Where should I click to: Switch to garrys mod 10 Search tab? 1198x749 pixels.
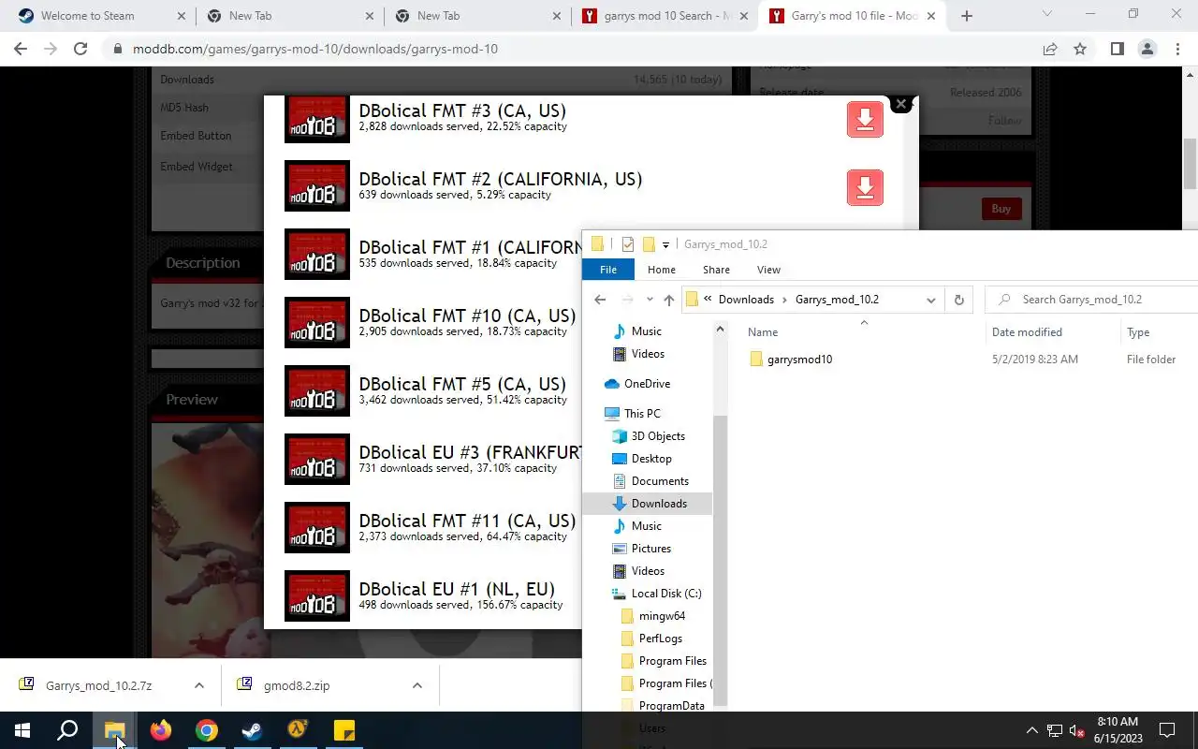[665, 16]
